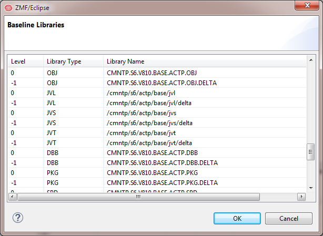Click the horizontal scrollbar right arrow
The image size is (323, 236).
(301, 197)
